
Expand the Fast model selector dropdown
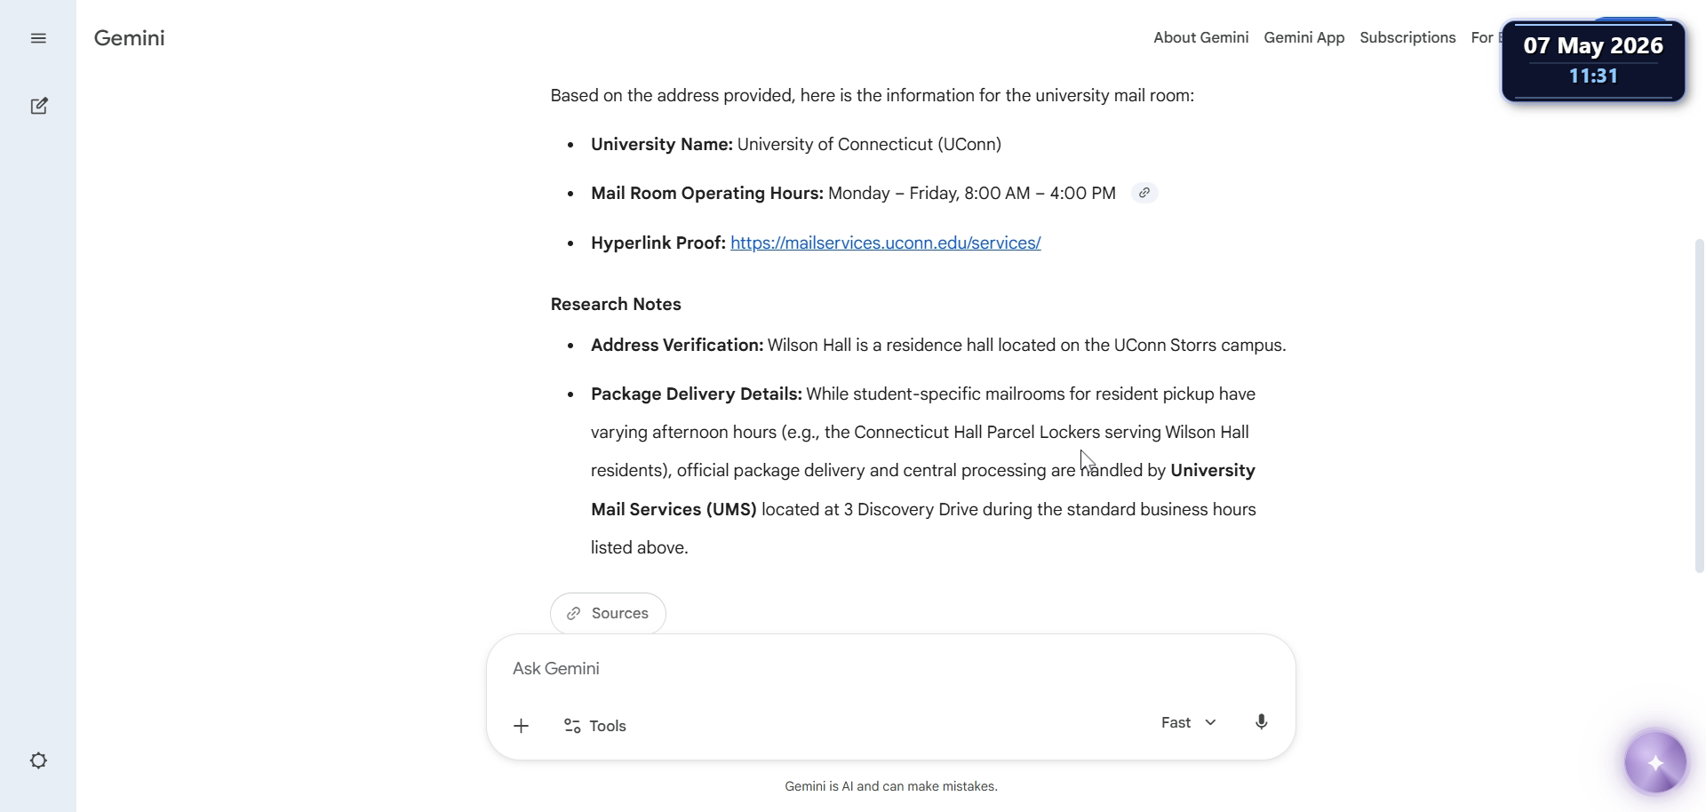[x=1188, y=722]
